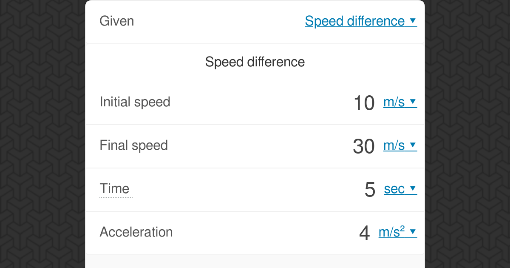
Task: Change the Time unit from sec
Action: coord(394,189)
